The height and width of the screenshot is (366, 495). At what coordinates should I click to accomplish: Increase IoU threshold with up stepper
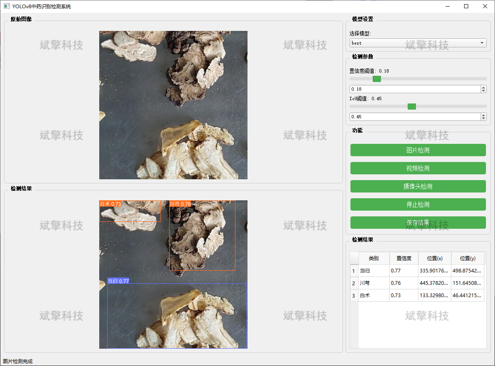(x=483, y=115)
